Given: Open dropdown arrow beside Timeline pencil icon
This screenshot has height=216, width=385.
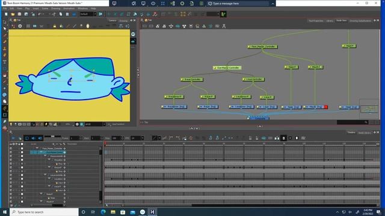Looking at the screenshot, I should point(159,138).
